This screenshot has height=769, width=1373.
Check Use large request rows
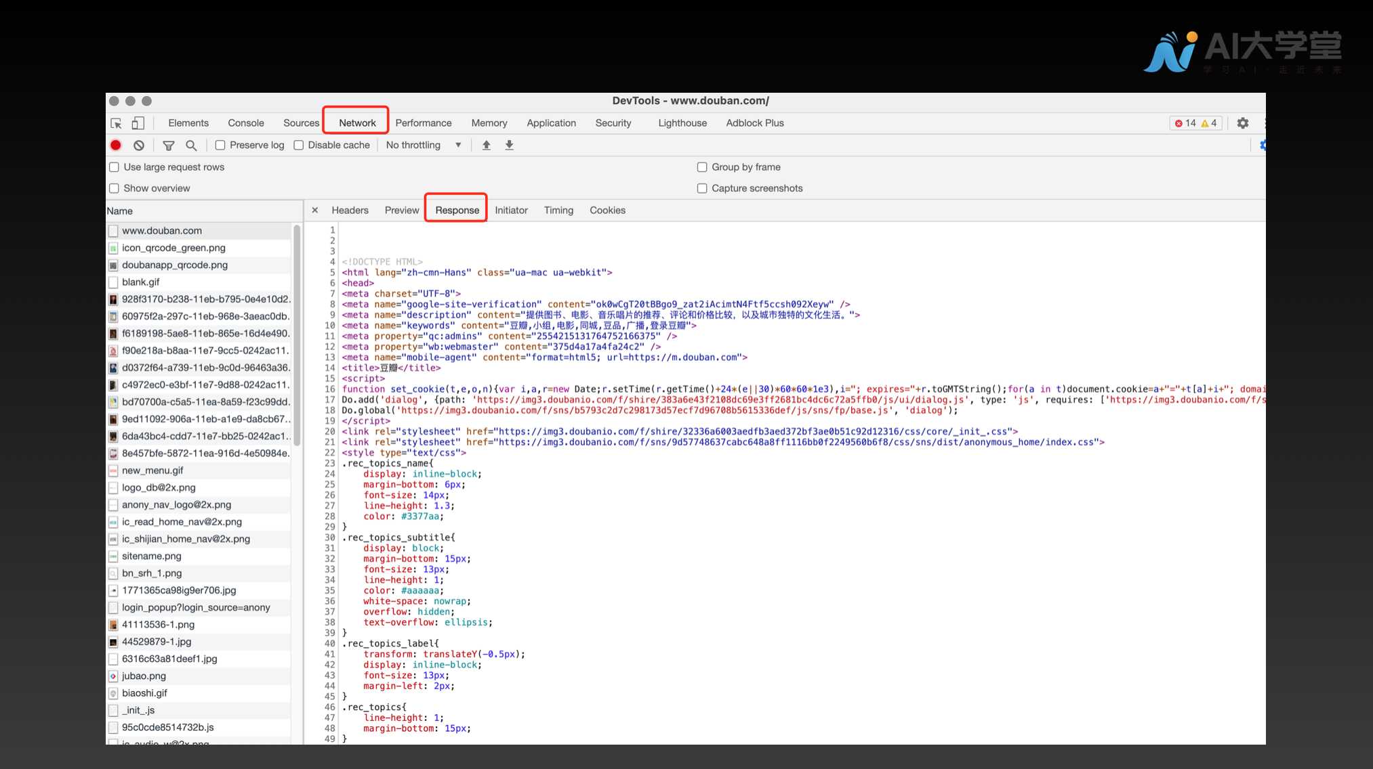point(115,167)
